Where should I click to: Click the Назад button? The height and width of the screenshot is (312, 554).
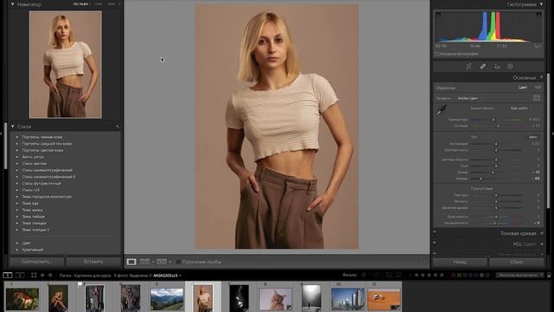click(460, 262)
